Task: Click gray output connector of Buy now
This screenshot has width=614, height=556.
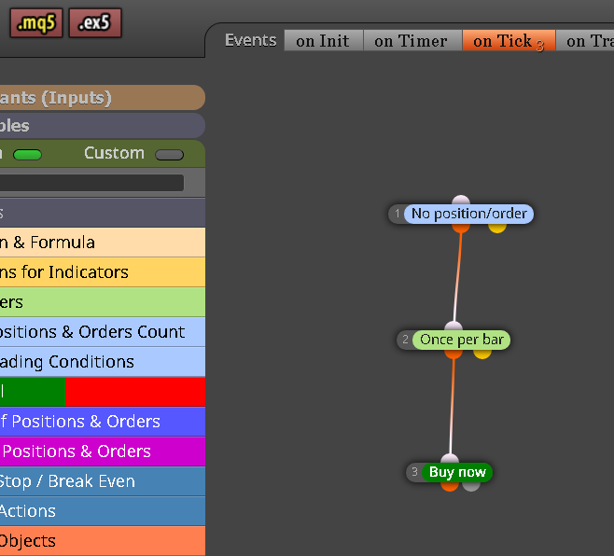Action: click(x=471, y=486)
